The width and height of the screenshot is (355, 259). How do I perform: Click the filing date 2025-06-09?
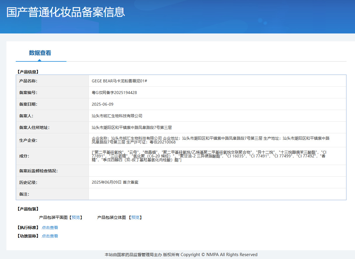103,104
